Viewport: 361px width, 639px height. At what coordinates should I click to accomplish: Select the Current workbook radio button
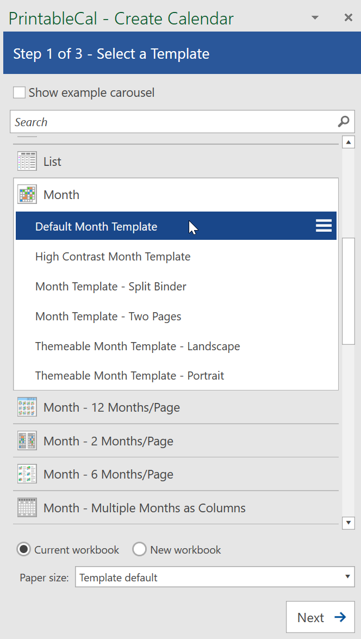click(23, 549)
